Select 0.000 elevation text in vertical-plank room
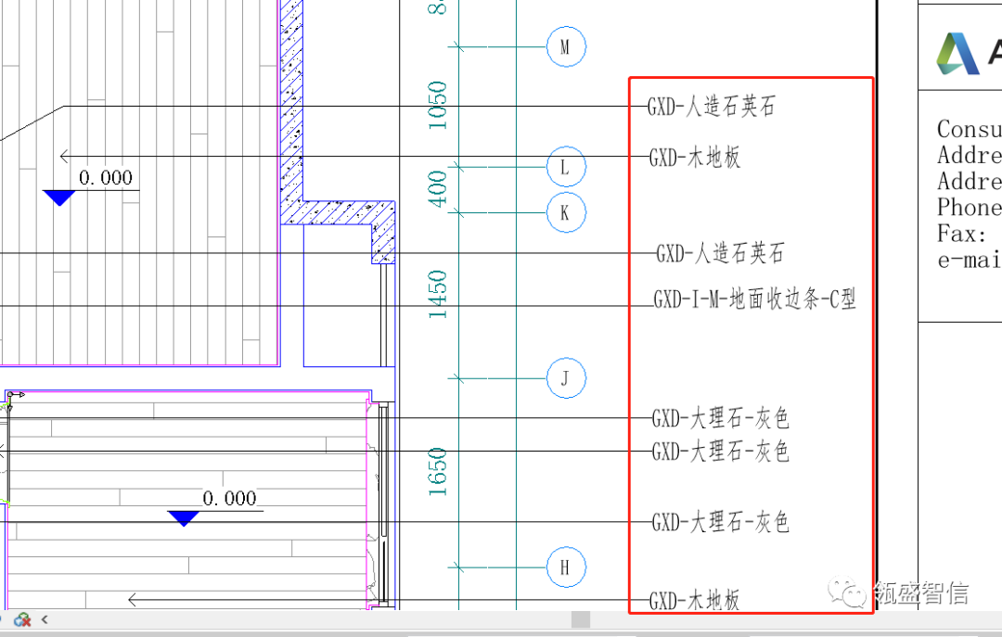 tap(106, 178)
